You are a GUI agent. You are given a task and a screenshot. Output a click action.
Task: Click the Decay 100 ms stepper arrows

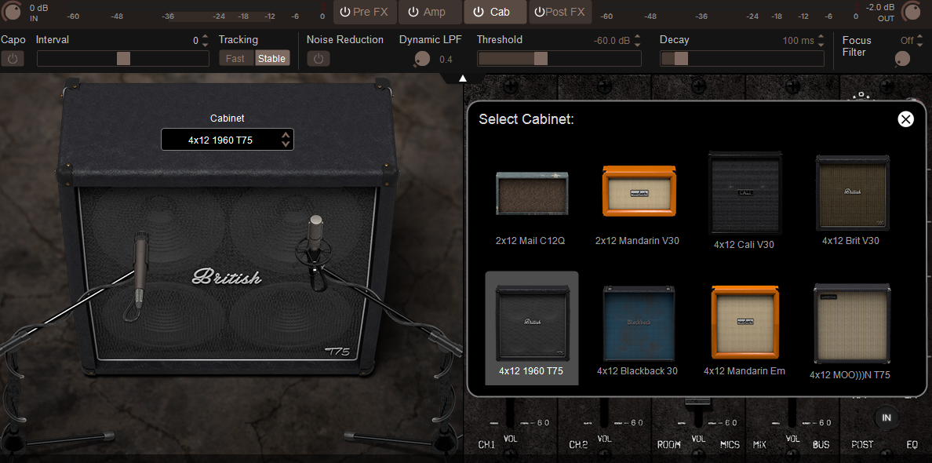pyautogui.click(x=821, y=41)
